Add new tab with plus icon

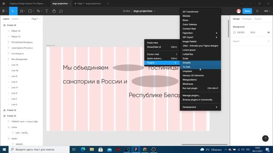tap(108, 3)
